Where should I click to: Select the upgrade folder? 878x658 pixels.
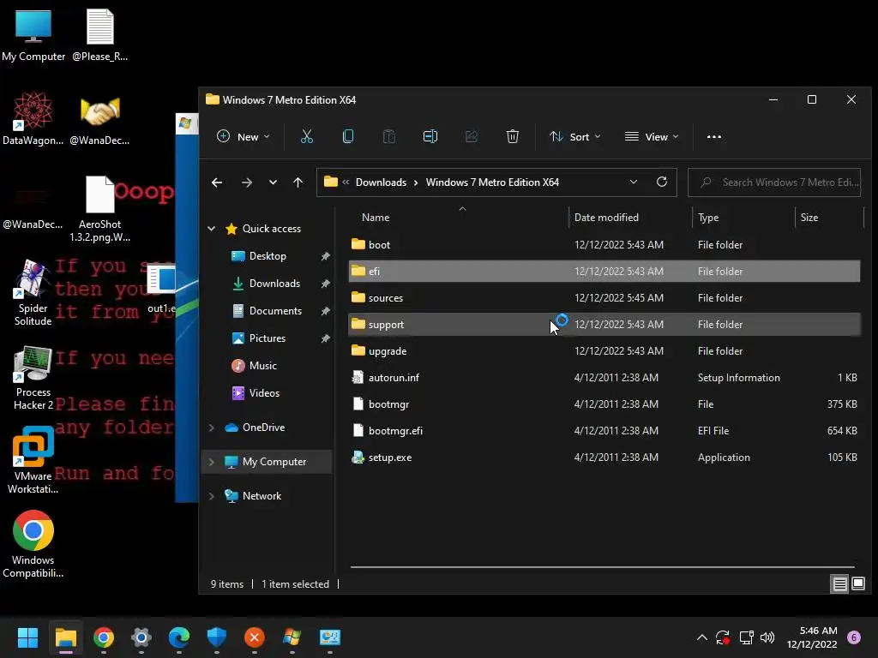point(604,350)
